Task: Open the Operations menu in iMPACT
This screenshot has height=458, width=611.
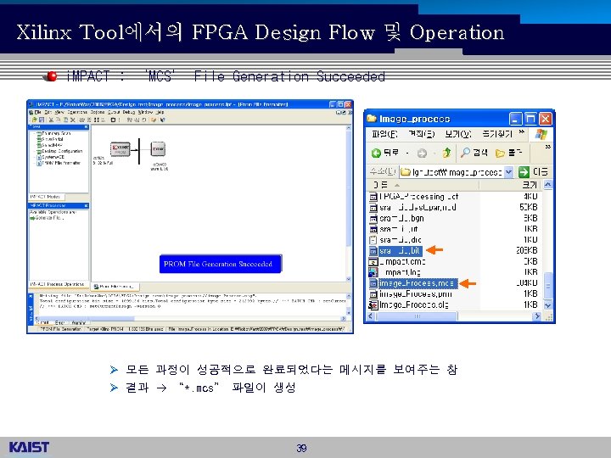Action: pos(77,112)
